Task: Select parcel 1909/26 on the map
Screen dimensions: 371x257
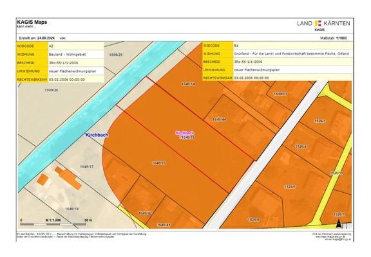Action: (52, 90)
